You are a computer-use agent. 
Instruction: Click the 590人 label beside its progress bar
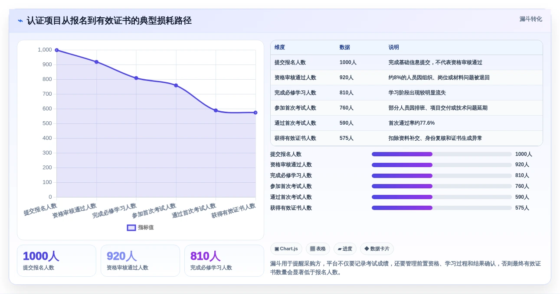tap(522, 197)
